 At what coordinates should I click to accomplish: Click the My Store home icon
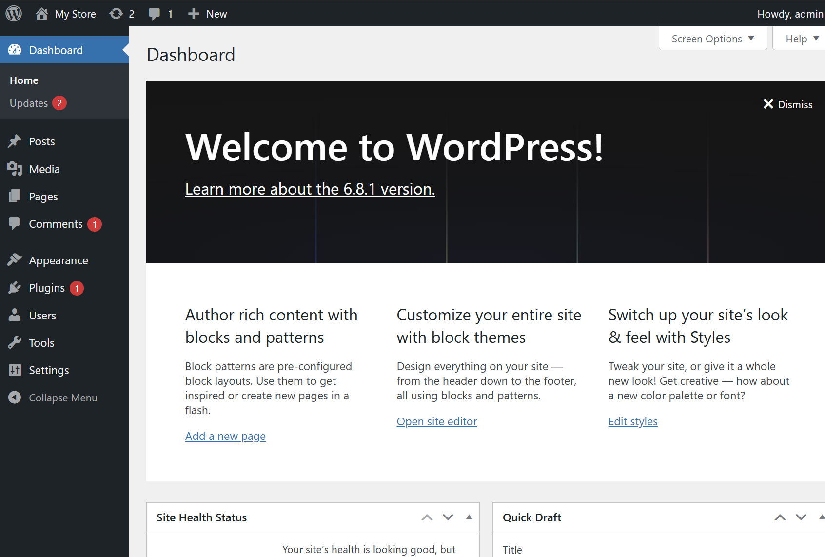click(42, 14)
